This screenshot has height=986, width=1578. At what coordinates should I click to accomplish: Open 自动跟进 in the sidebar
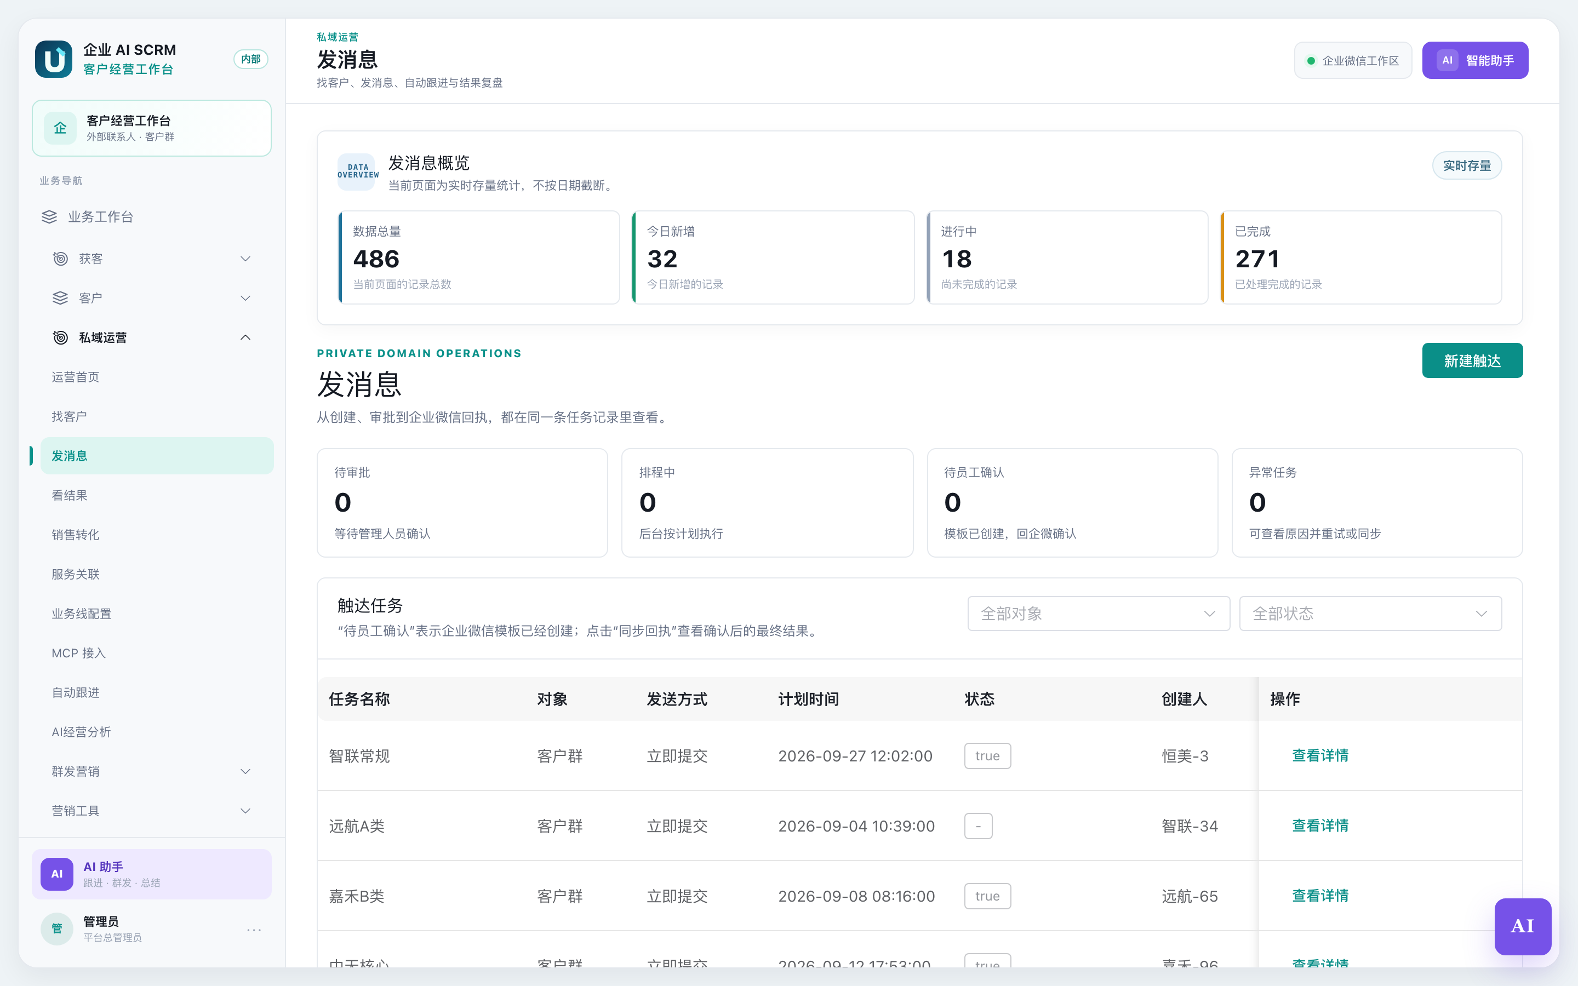pos(157,692)
